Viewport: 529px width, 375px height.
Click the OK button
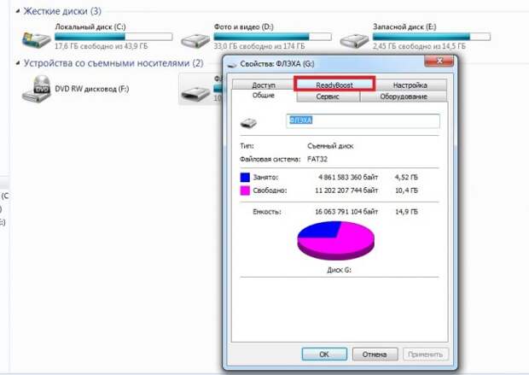(324, 354)
